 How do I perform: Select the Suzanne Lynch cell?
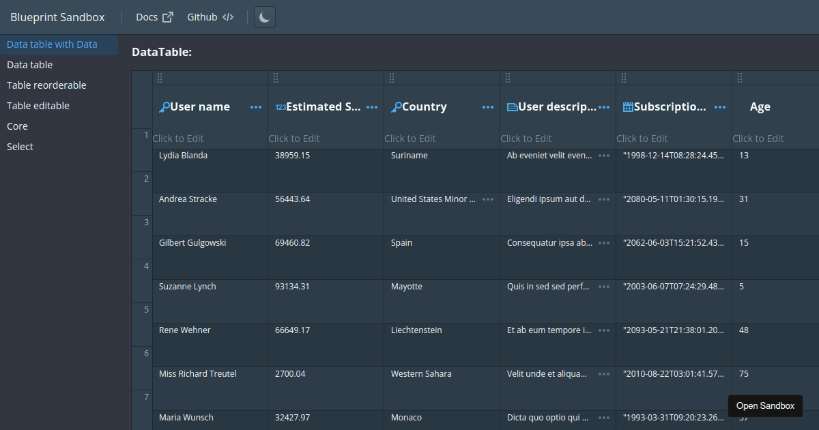[210, 302]
